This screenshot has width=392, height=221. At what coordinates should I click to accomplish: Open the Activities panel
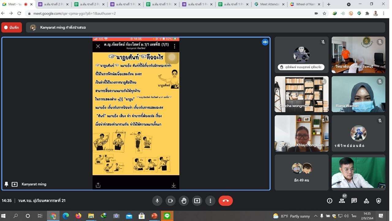tap(366, 201)
